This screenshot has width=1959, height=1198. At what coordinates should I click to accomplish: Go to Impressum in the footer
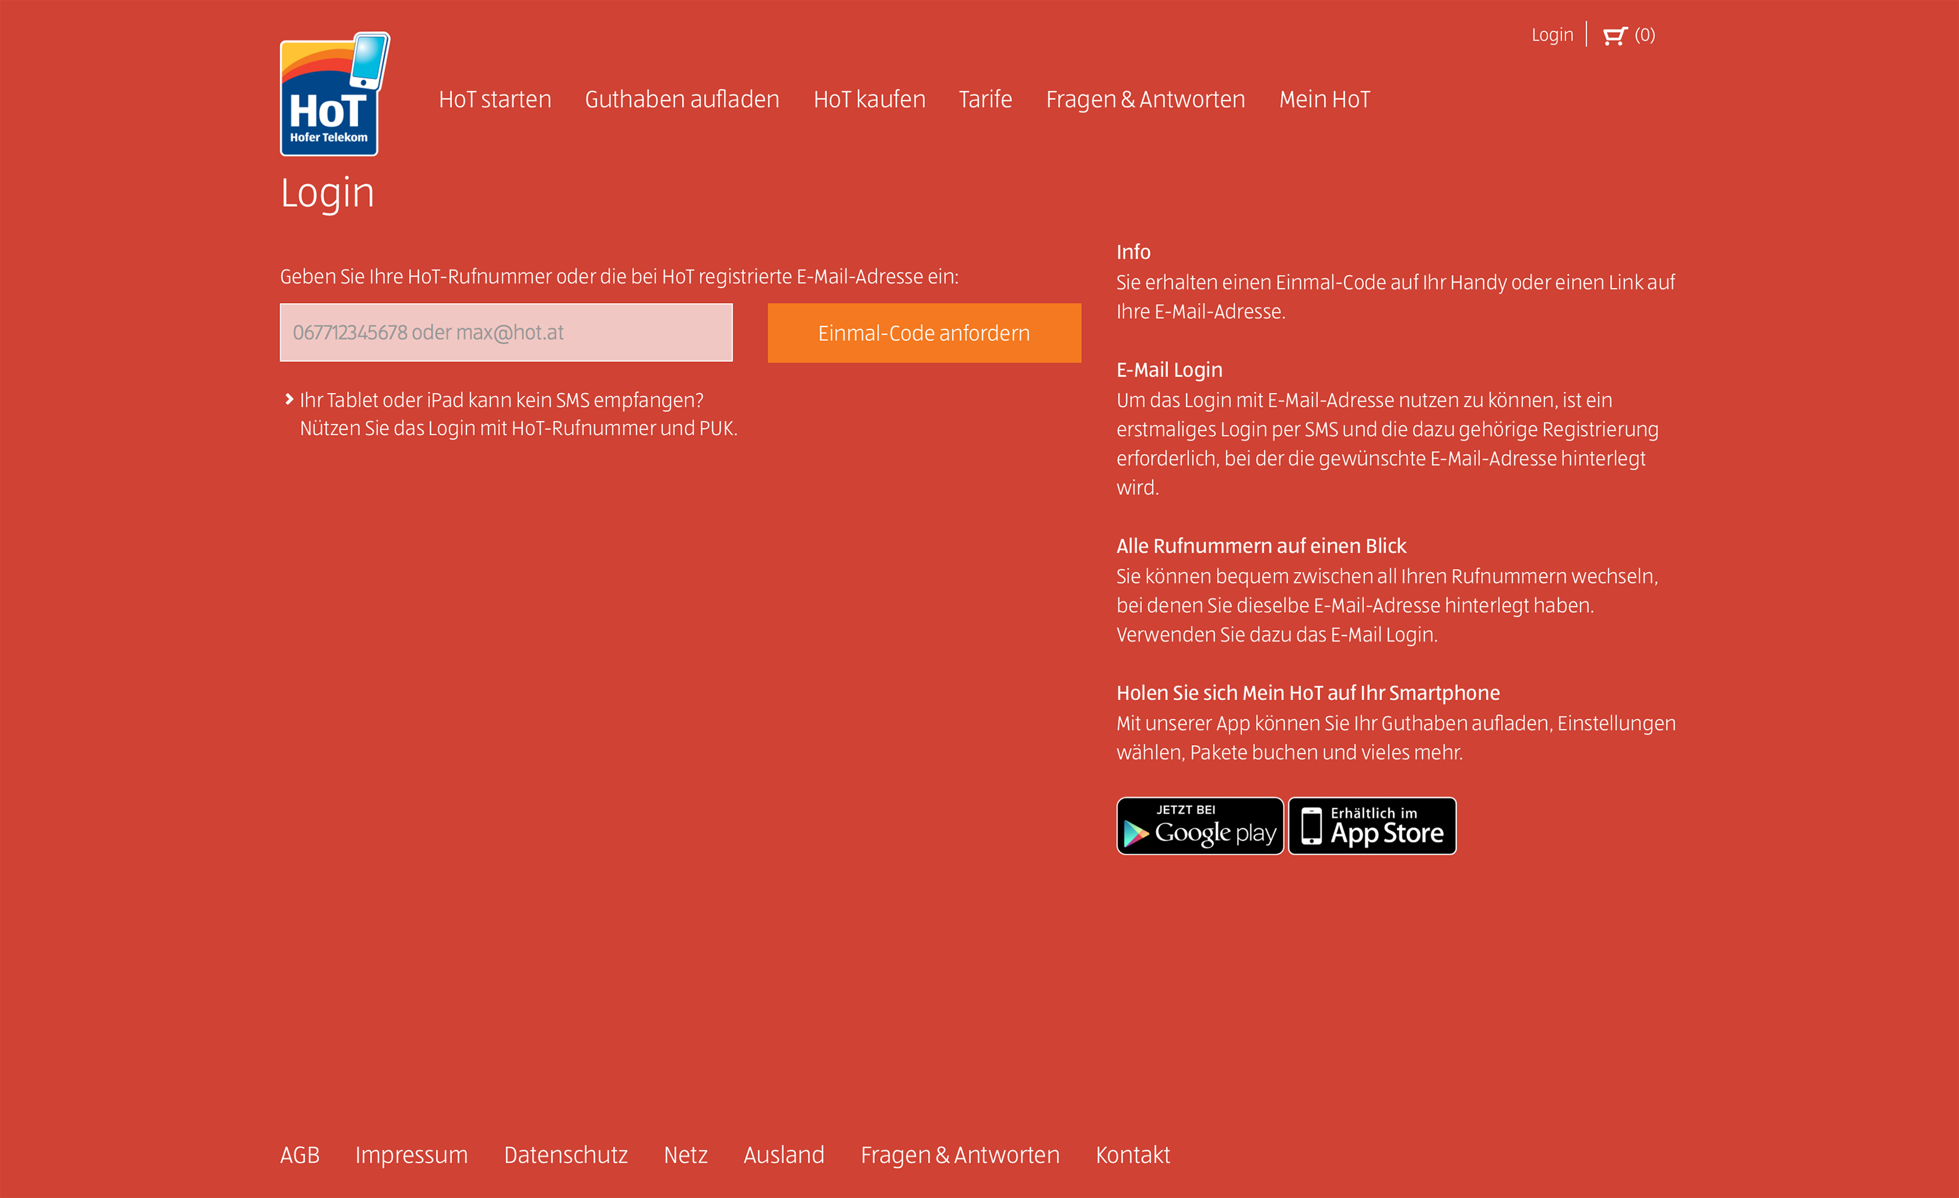pyautogui.click(x=411, y=1154)
